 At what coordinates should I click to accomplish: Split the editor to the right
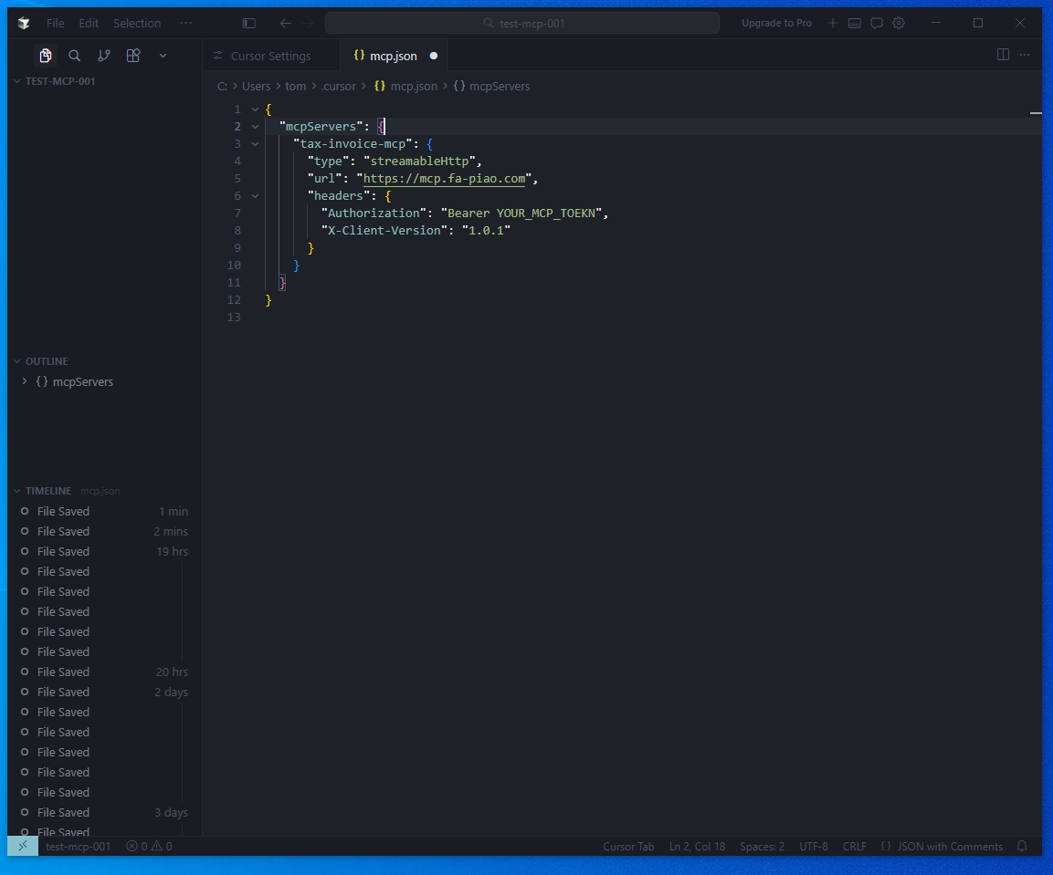click(1003, 55)
